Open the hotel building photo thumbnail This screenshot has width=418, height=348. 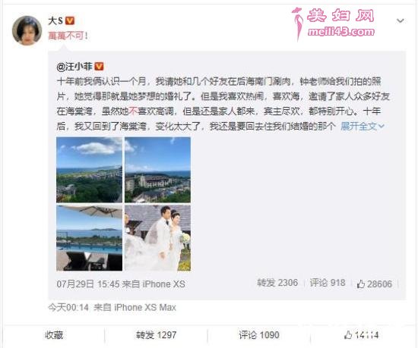point(157,170)
